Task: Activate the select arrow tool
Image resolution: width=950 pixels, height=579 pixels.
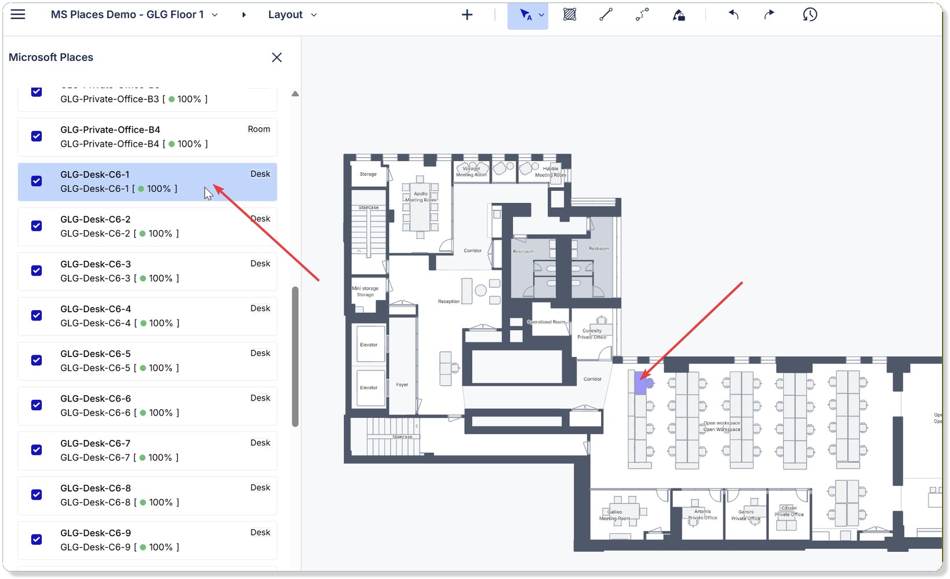Action: (x=525, y=15)
